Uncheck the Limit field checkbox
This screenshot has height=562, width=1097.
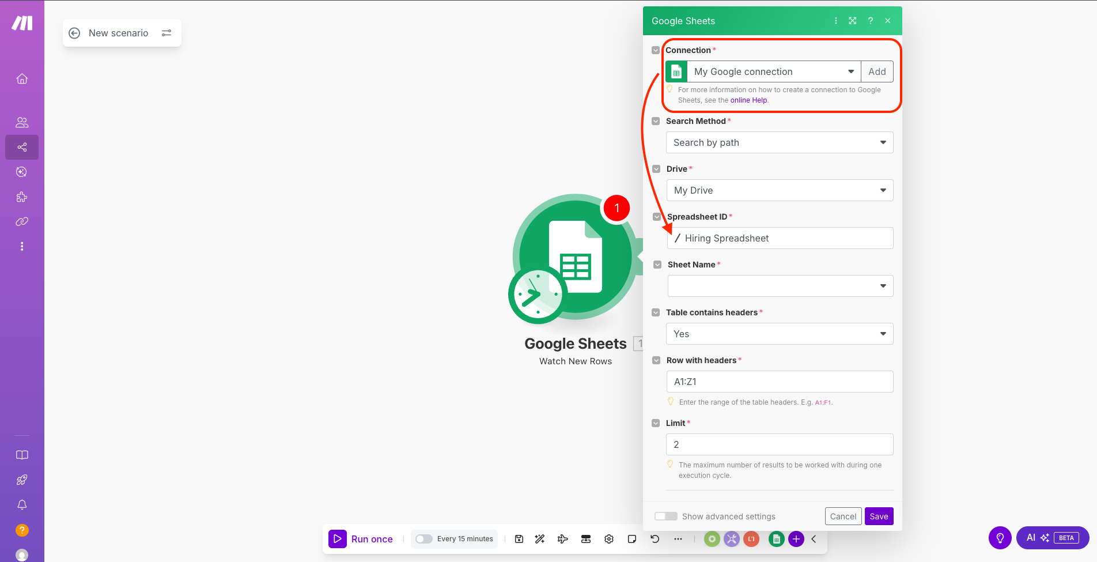[656, 423]
